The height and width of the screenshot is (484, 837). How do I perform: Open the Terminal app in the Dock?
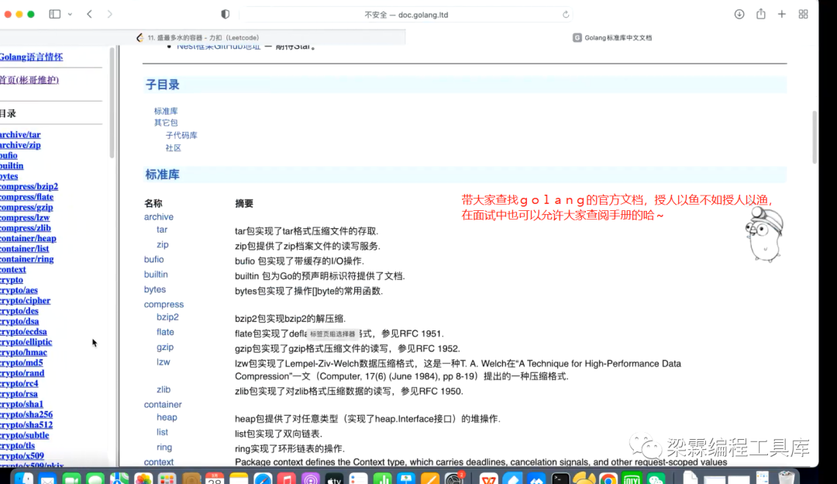[562, 479]
